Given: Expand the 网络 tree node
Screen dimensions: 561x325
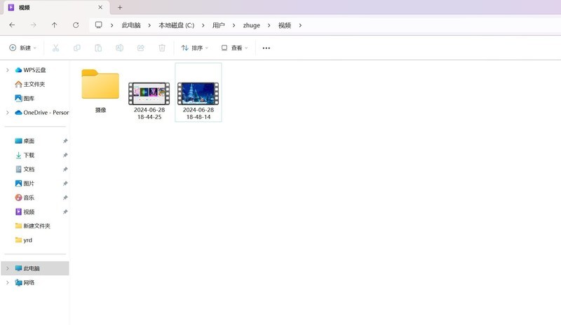Looking at the screenshot, I should pos(8,282).
